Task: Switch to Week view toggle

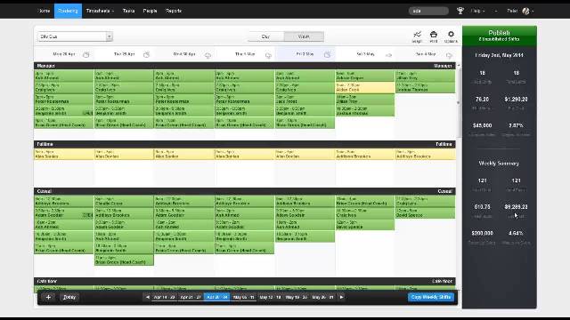Action: tap(304, 36)
